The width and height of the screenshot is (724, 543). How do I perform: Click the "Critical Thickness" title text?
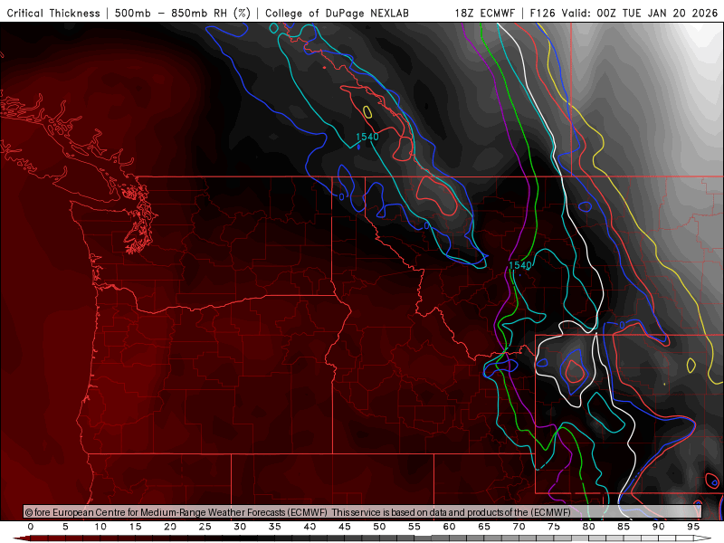coord(53,13)
